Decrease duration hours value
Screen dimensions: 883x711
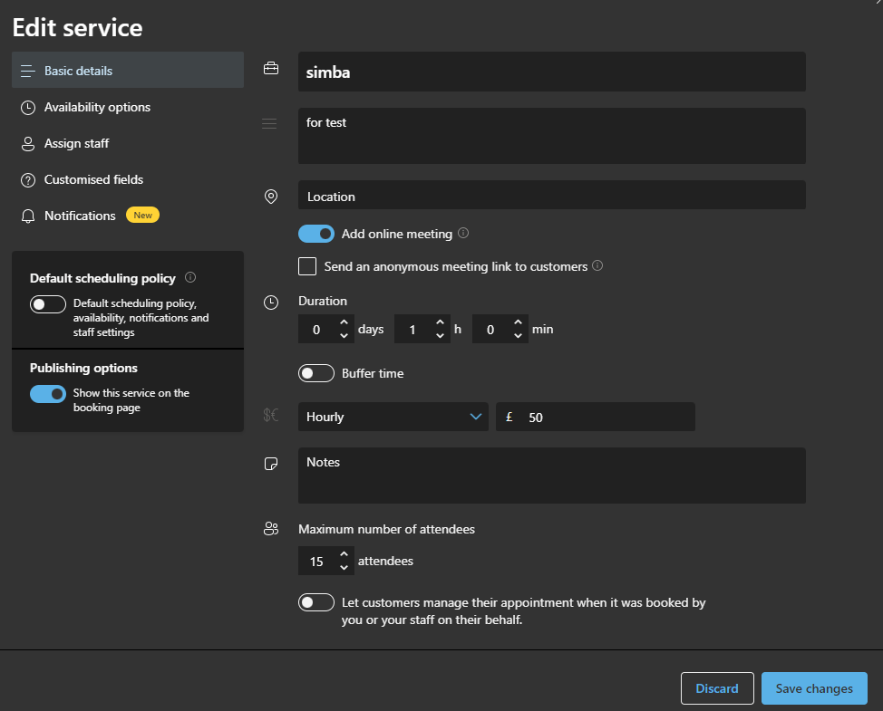pos(440,335)
